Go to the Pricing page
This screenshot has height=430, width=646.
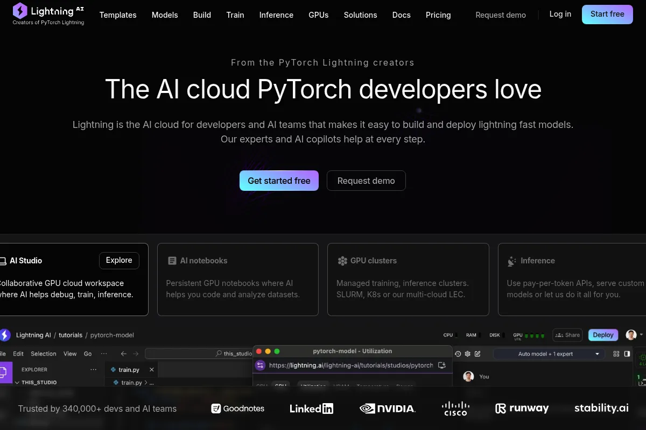point(438,15)
